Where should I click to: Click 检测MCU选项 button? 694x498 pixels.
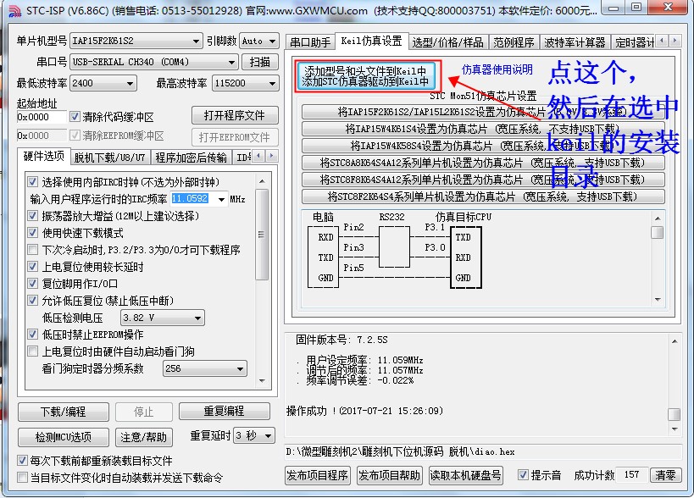(64, 437)
